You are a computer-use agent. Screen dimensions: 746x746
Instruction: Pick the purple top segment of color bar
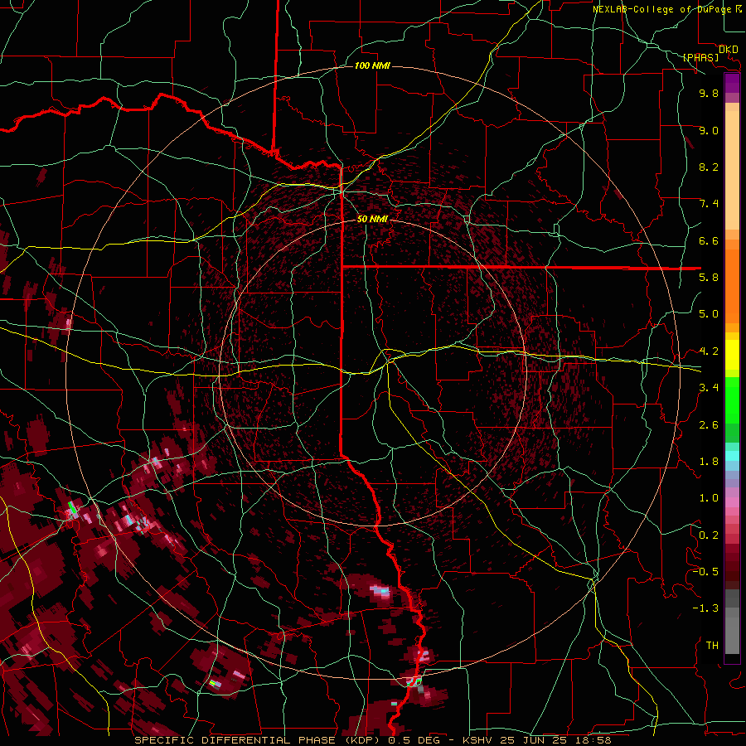[732, 84]
